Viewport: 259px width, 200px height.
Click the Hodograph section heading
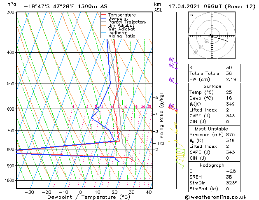point(212,165)
